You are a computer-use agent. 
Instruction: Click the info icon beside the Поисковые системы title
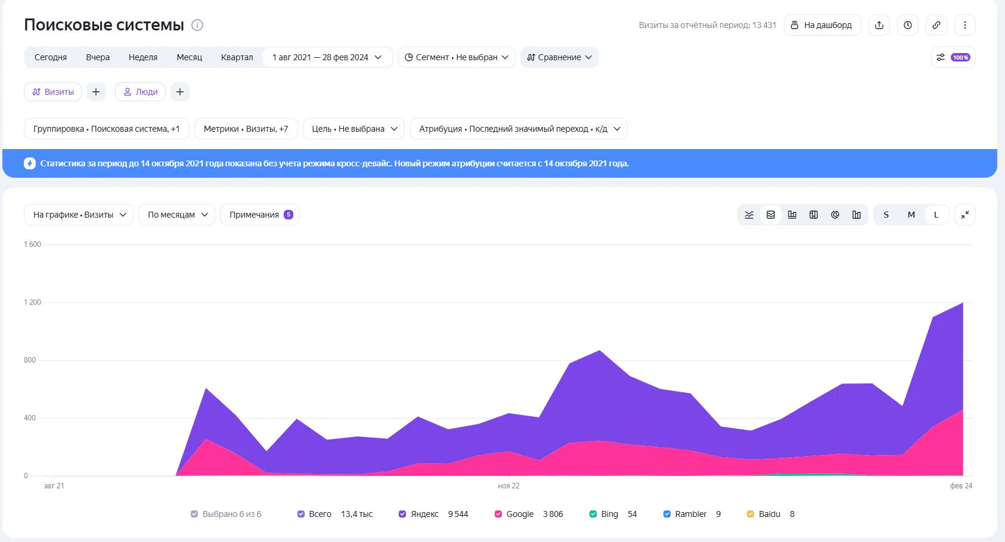point(197,25)
